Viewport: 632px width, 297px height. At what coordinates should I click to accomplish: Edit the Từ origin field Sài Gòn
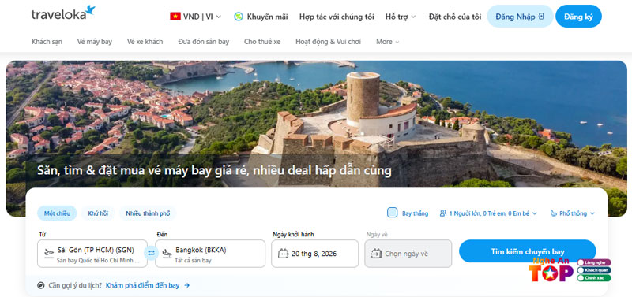pyautogui.click(x=92, y=254)
